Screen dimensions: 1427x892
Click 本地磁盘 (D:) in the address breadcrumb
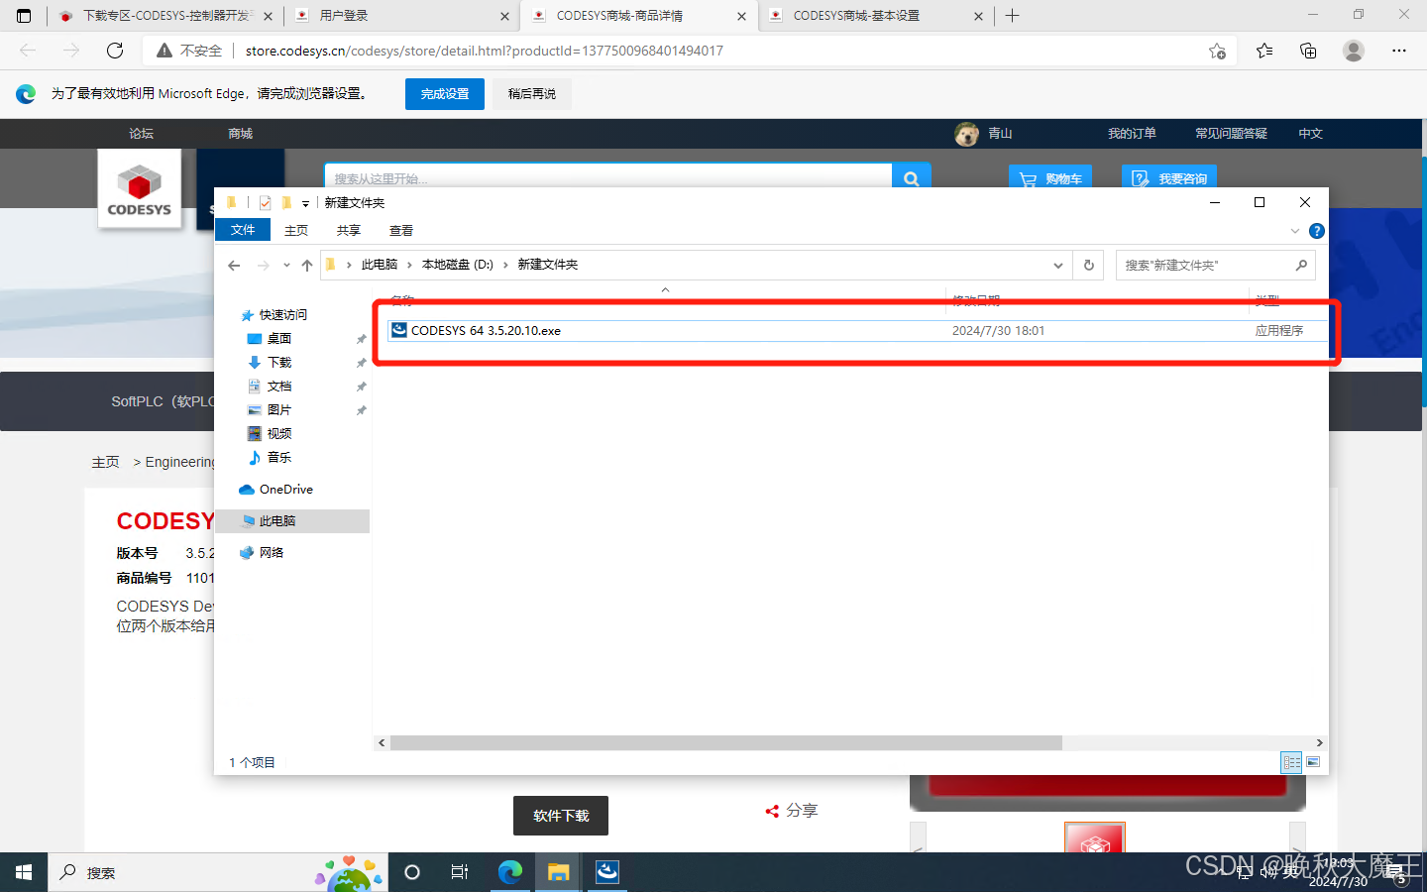coord(458,265)
